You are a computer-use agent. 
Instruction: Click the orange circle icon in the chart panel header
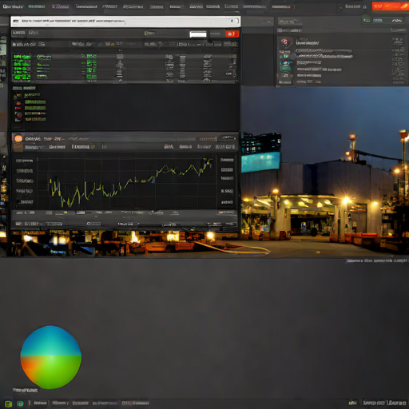click(x=18, y=138)
